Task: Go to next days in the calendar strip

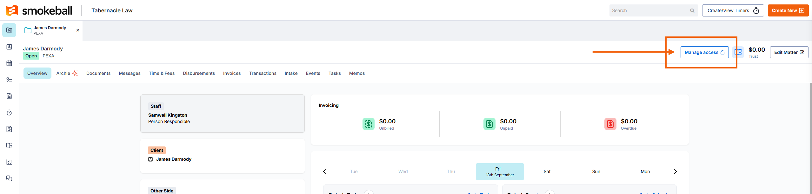Action: pos(675,171)
